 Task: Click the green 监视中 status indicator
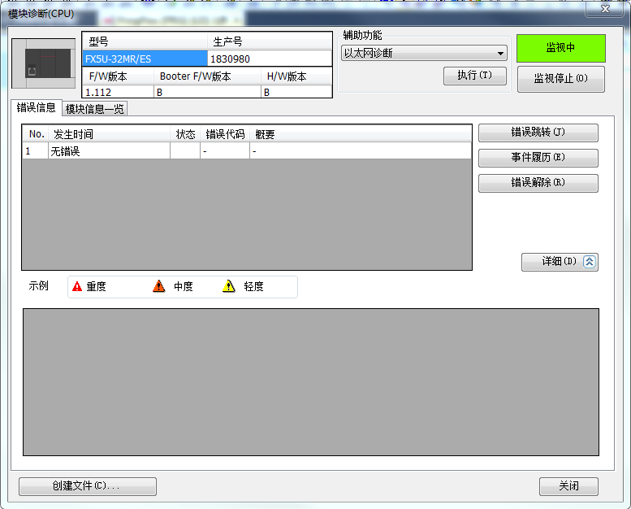click(x=560, y=48)
